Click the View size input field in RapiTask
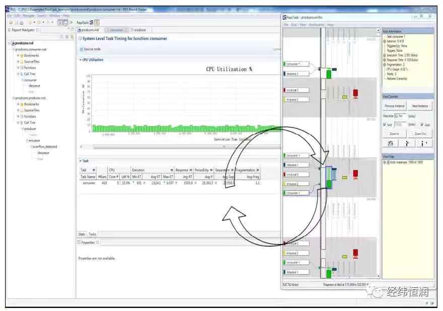The height and width of the screenshot is (311, 443). (400, 116)
